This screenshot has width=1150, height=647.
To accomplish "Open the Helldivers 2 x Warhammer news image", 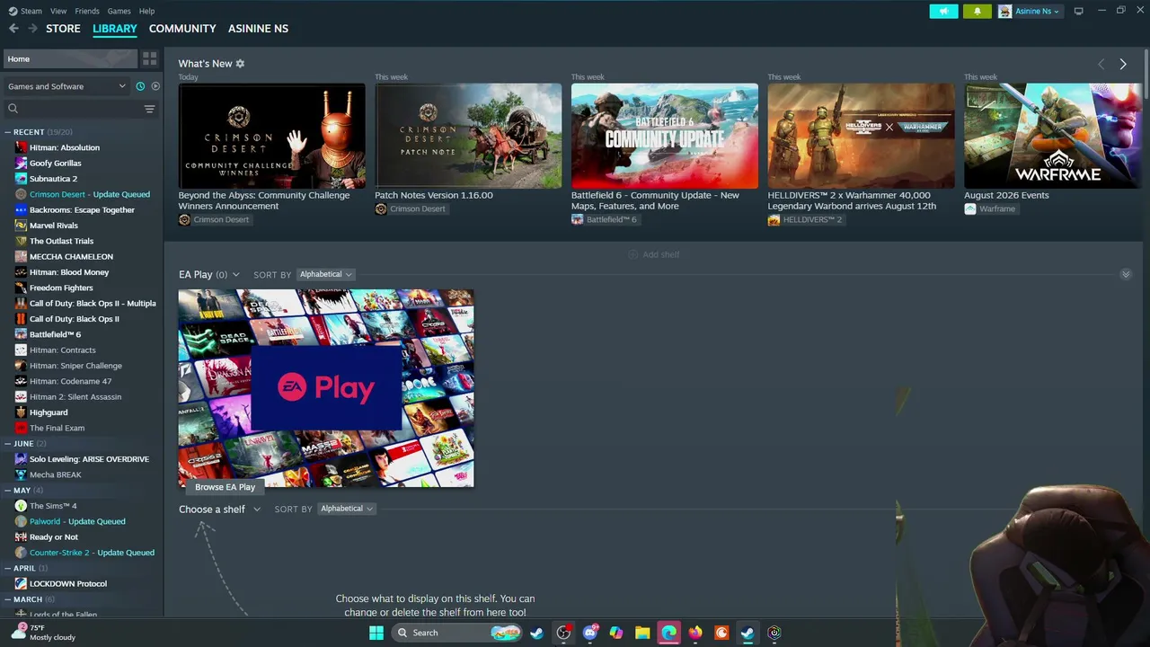I will click(x=861, y=136).
